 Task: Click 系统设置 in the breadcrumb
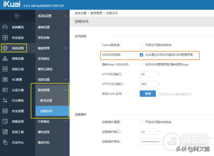(81, 13)
